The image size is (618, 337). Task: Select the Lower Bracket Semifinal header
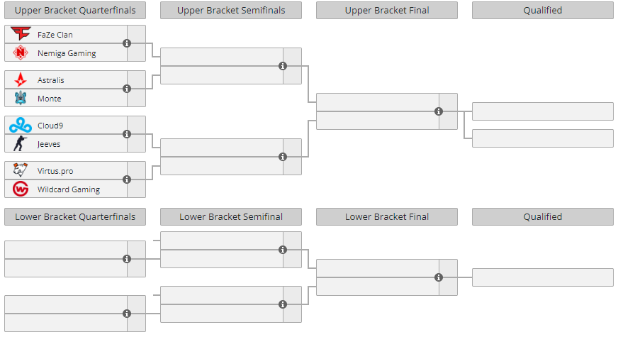click(x=231, y=217)
